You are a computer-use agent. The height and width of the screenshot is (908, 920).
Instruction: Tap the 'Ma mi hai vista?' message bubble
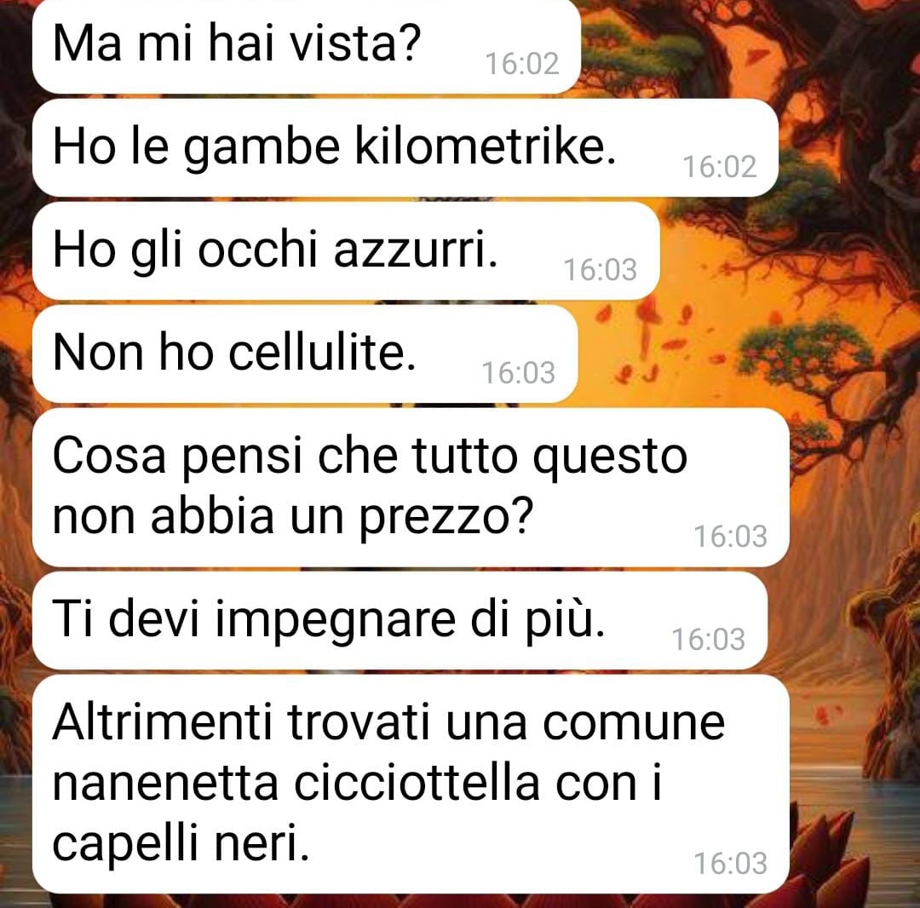point(307,46)
